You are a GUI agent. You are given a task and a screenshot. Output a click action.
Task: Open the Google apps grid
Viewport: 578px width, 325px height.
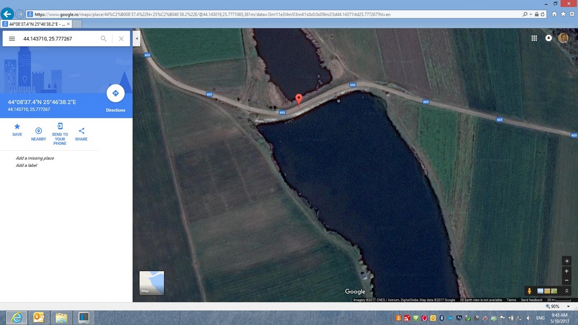tap(534, 38)
